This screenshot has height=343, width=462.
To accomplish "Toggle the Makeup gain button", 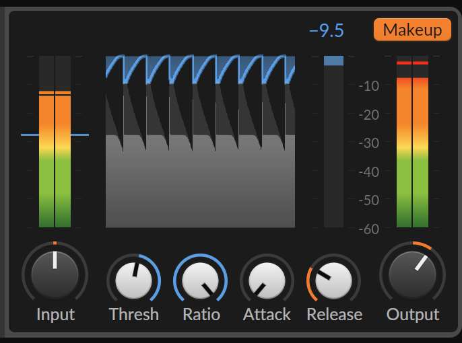I will [x=412, y=30].
